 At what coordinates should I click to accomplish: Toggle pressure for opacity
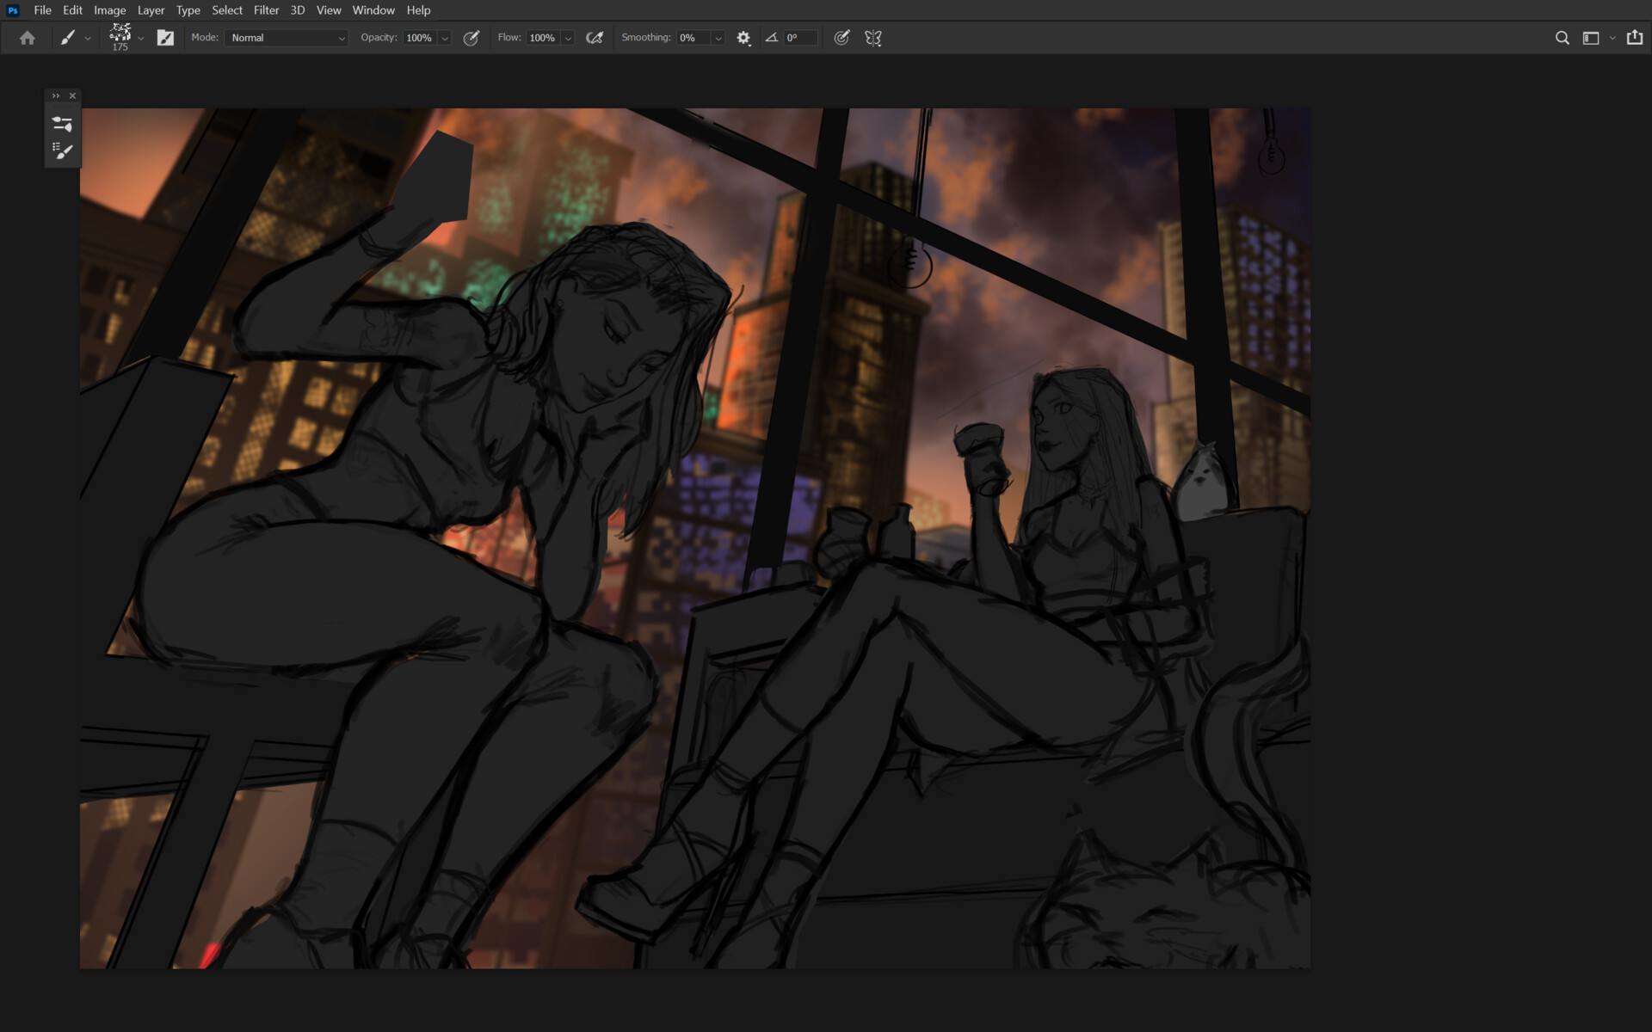[x=472, y=38]
